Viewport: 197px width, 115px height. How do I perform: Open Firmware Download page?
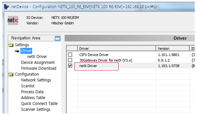click(39, 68)
